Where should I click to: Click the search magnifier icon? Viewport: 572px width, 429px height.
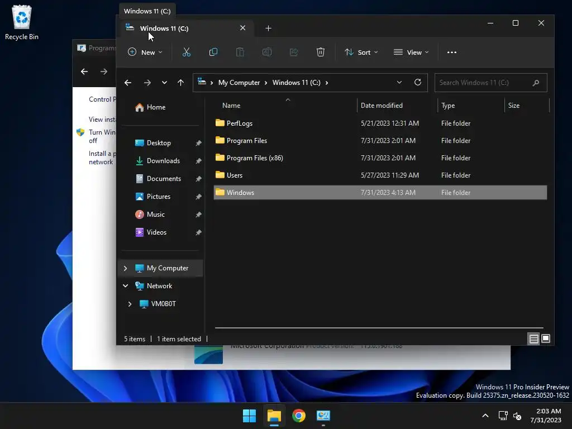(x=536, y=83)
